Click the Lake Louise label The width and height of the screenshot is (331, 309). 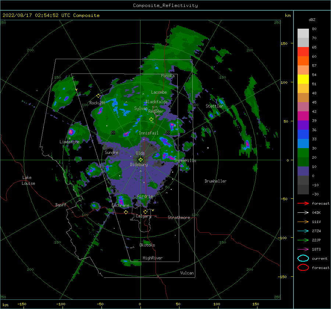28,180
